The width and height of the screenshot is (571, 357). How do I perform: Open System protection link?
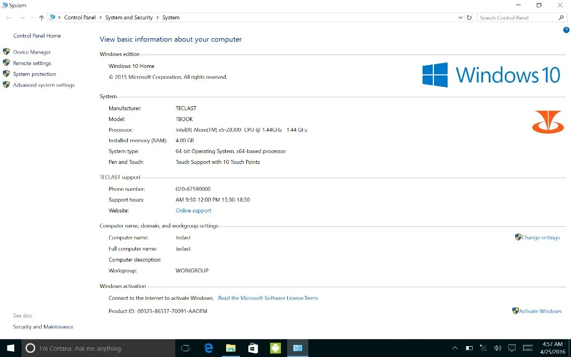pos(35,74)
